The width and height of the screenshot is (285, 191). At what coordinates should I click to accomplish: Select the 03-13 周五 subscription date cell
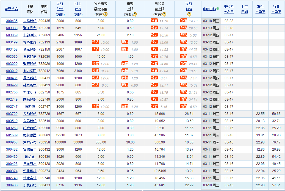pos(211,28)
